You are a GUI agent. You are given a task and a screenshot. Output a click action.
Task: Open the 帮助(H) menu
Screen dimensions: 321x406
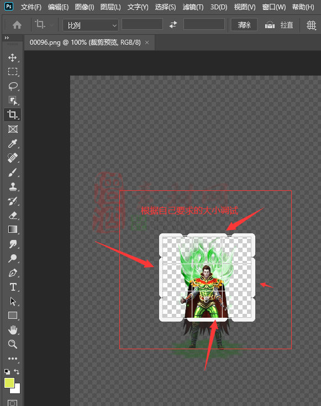(303, 7)
